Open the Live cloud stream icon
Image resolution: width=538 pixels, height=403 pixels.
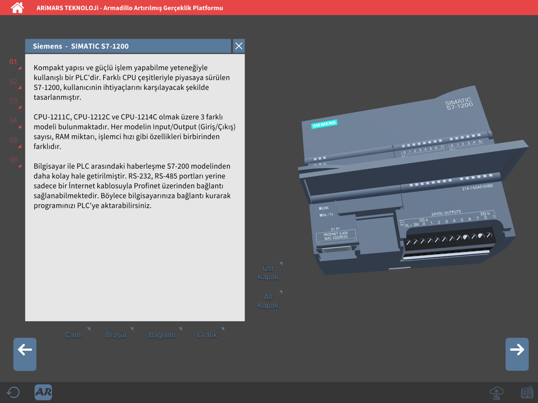497,393
